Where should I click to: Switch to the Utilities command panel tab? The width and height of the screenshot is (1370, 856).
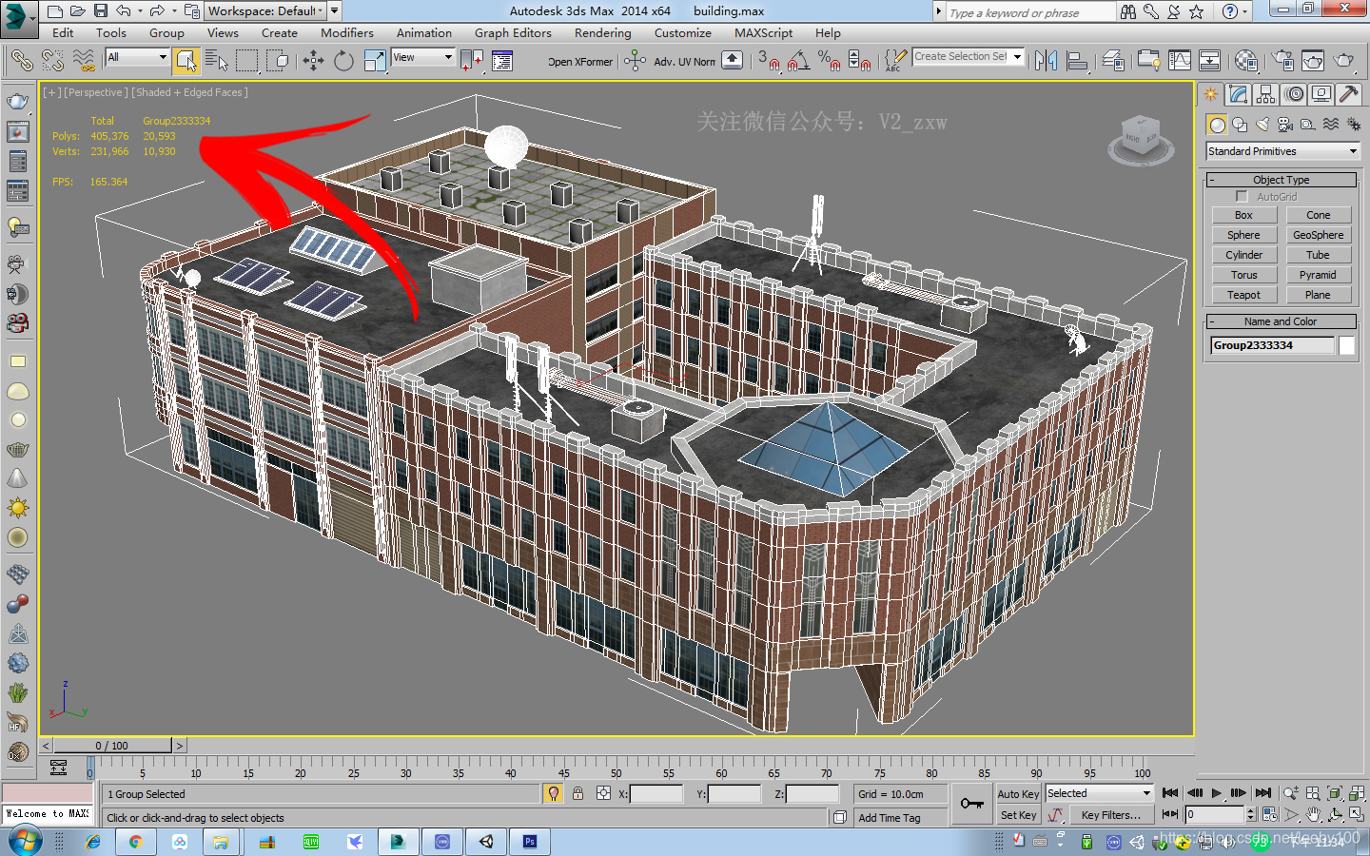(x=1348, y=94)
